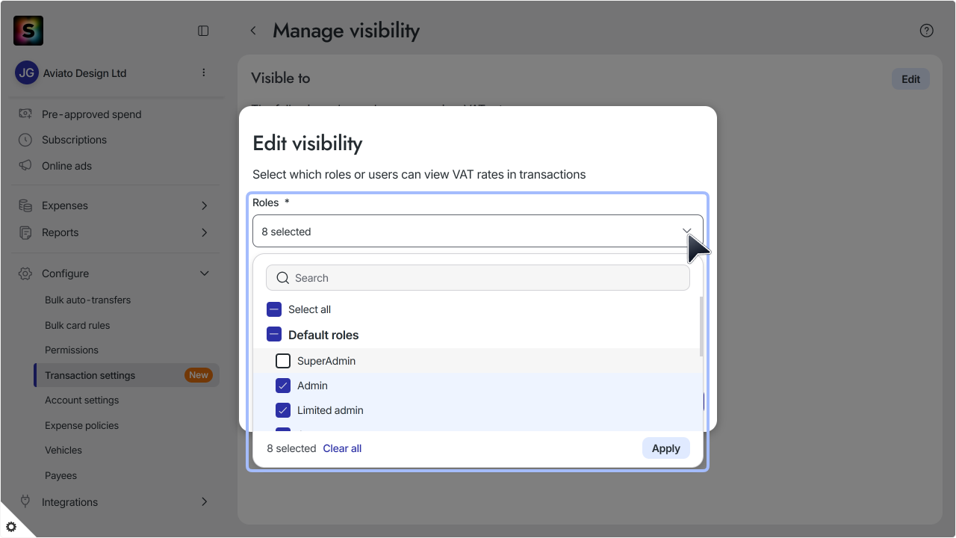Expand the Expenses menu chevron
This screenshot has height=538, width=956.
pos(205,205)
